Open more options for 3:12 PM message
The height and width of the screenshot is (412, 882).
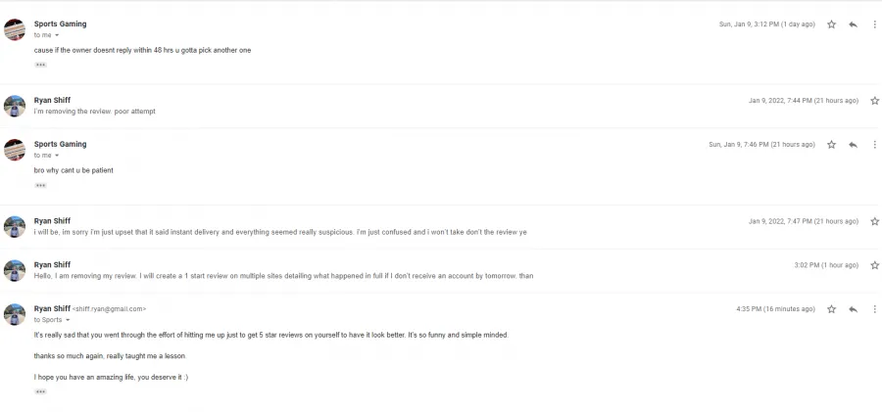coord(874,24)
